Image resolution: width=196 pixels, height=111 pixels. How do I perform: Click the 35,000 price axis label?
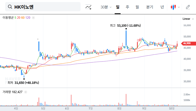pyautogui.click(x=187, y=70)
